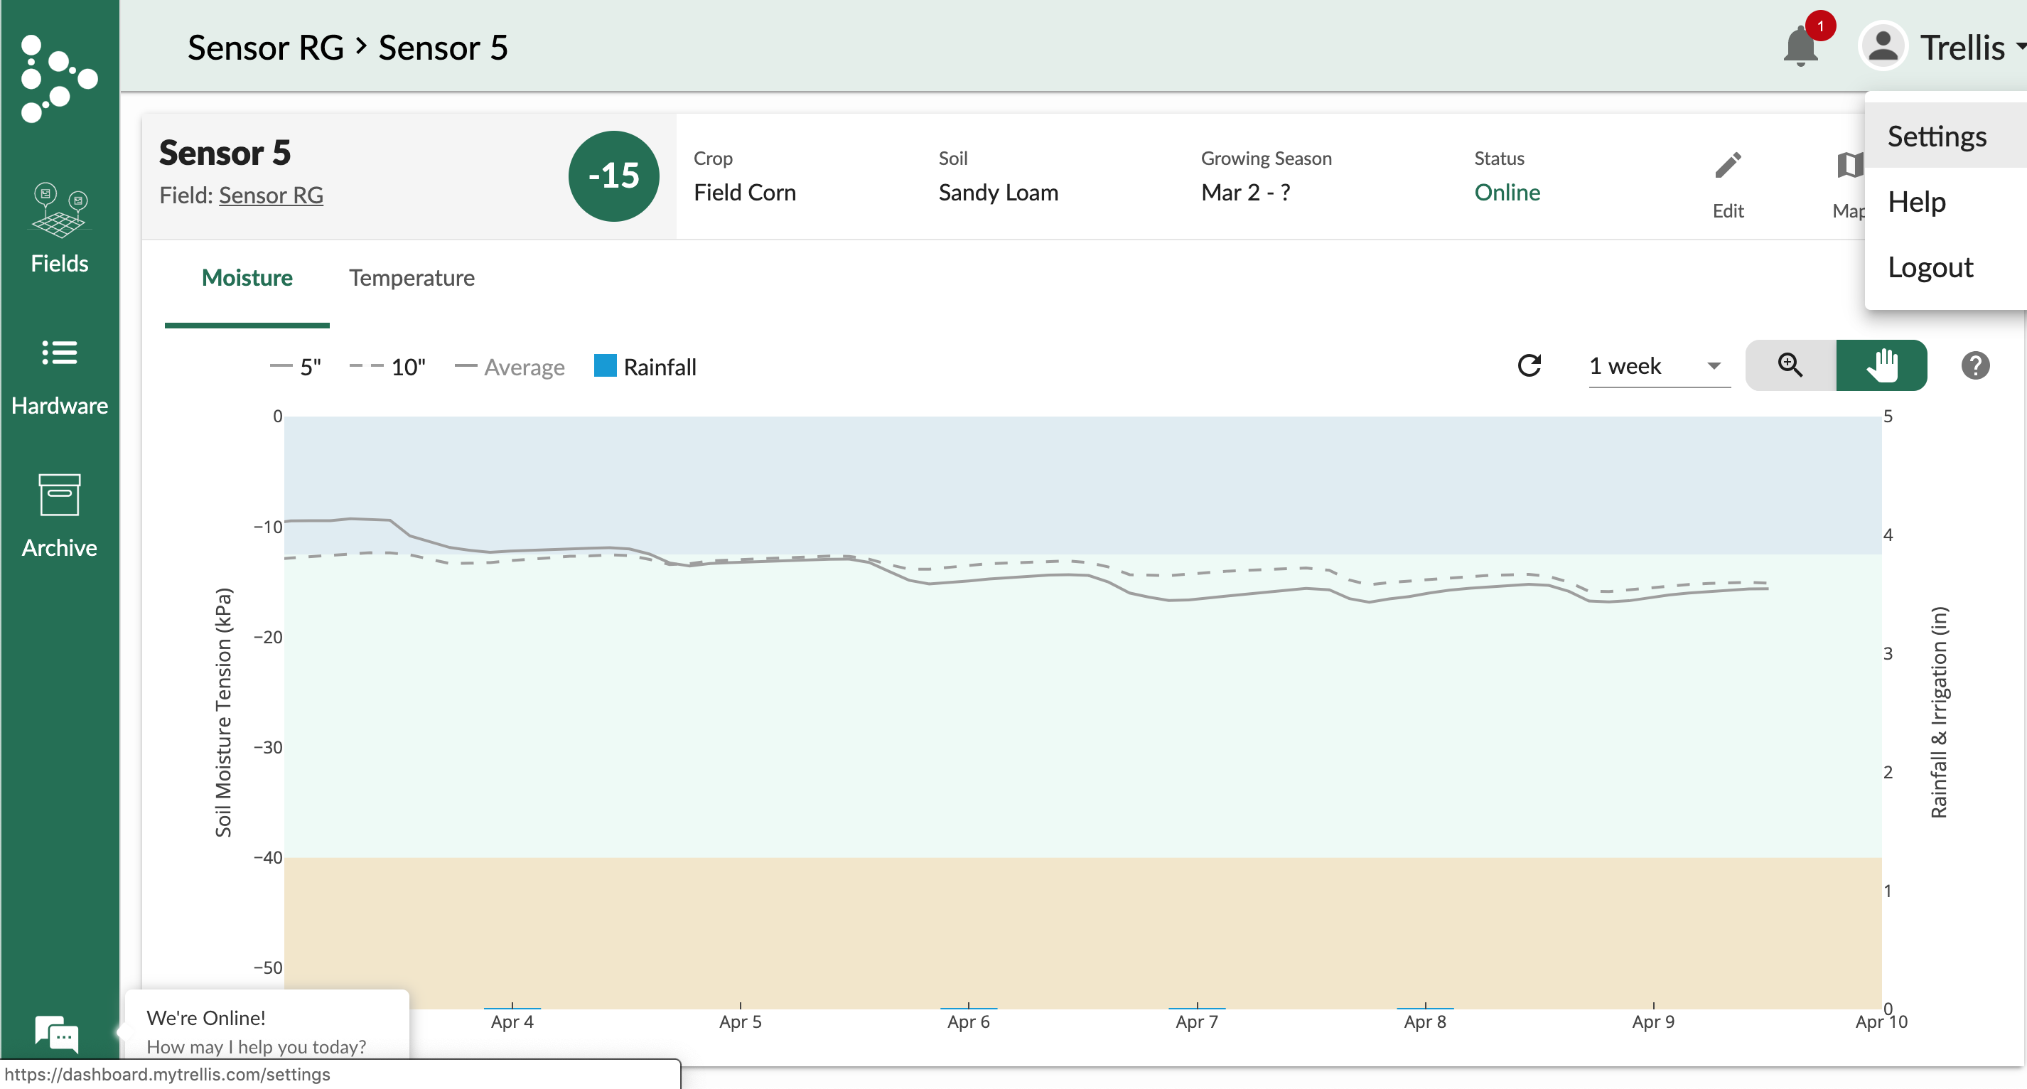This screenshot has height=1089, width=2027.
Task: Open chart help question mark
Action: click(1974, 366)
